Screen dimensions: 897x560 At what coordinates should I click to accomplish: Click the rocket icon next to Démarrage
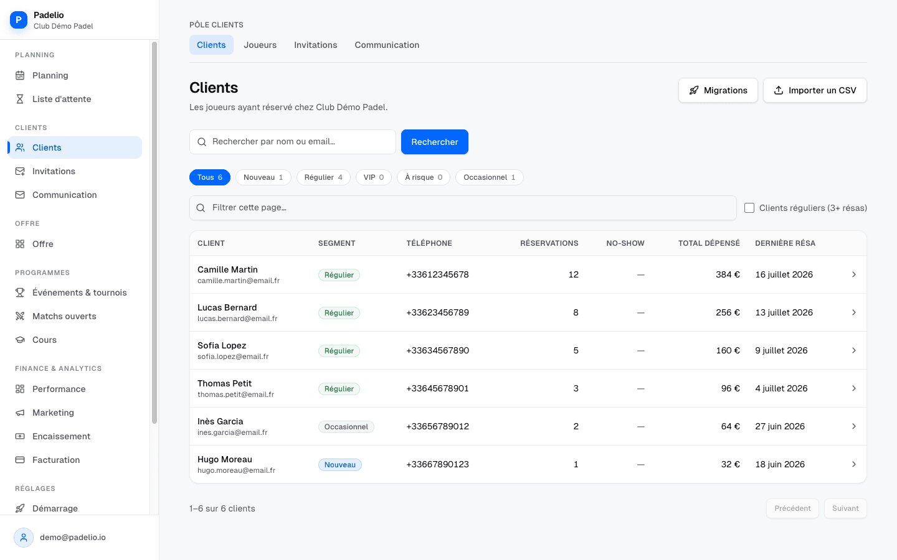[x=20, y=508]
